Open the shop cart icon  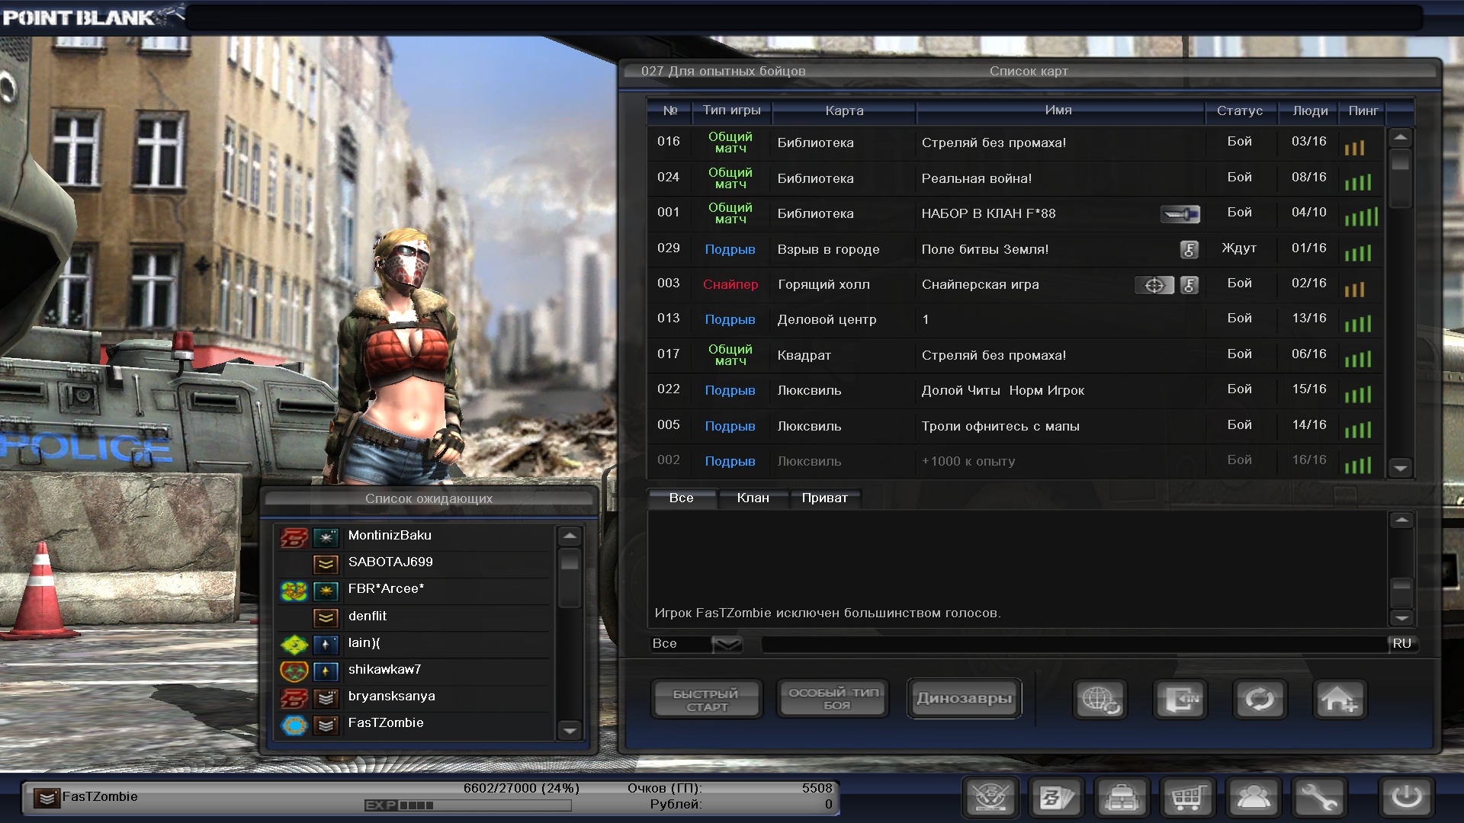pyautogui.click(x=1187, y=798)
